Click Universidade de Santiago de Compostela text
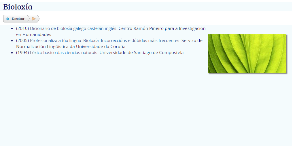295x149 pixels. click(142, 53)
